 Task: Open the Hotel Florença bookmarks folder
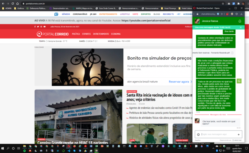click(168, 8)
